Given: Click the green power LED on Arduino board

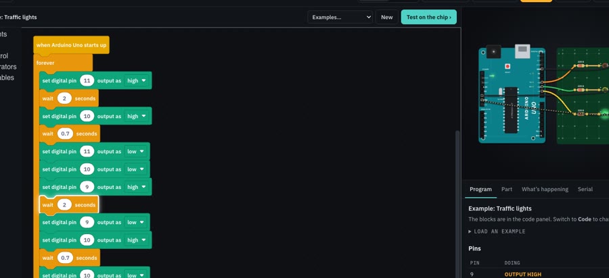Looking at the screenshot, I should pyautogui.click(x=493, y=76).
